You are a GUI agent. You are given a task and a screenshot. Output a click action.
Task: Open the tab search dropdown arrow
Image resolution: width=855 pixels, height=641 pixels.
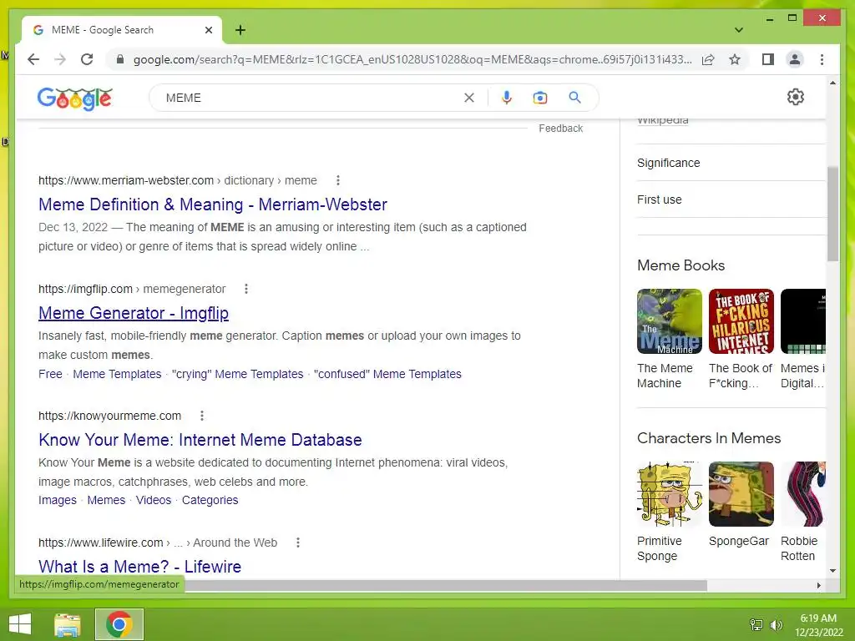[x=739, y=30]
